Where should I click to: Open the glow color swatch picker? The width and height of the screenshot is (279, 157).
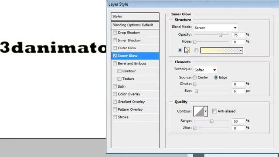tap(187, 50)
